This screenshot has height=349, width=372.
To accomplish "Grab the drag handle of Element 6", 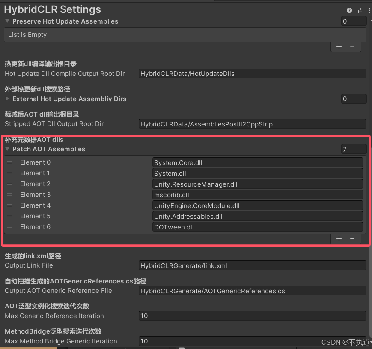I will 10,227.
